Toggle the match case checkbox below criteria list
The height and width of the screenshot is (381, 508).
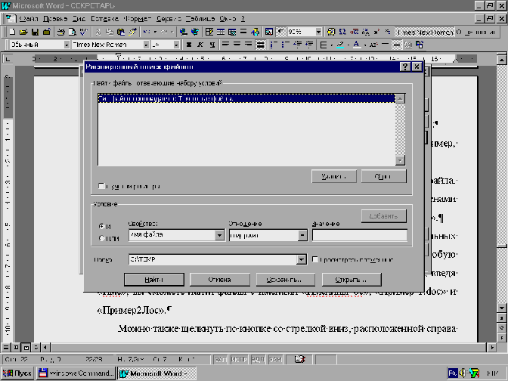click(x=102, y=186)
